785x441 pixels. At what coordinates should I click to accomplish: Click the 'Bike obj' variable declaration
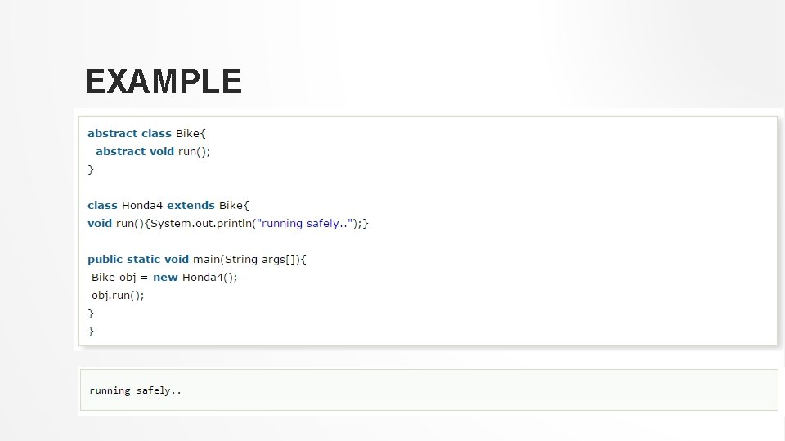(x=114, y=277)
